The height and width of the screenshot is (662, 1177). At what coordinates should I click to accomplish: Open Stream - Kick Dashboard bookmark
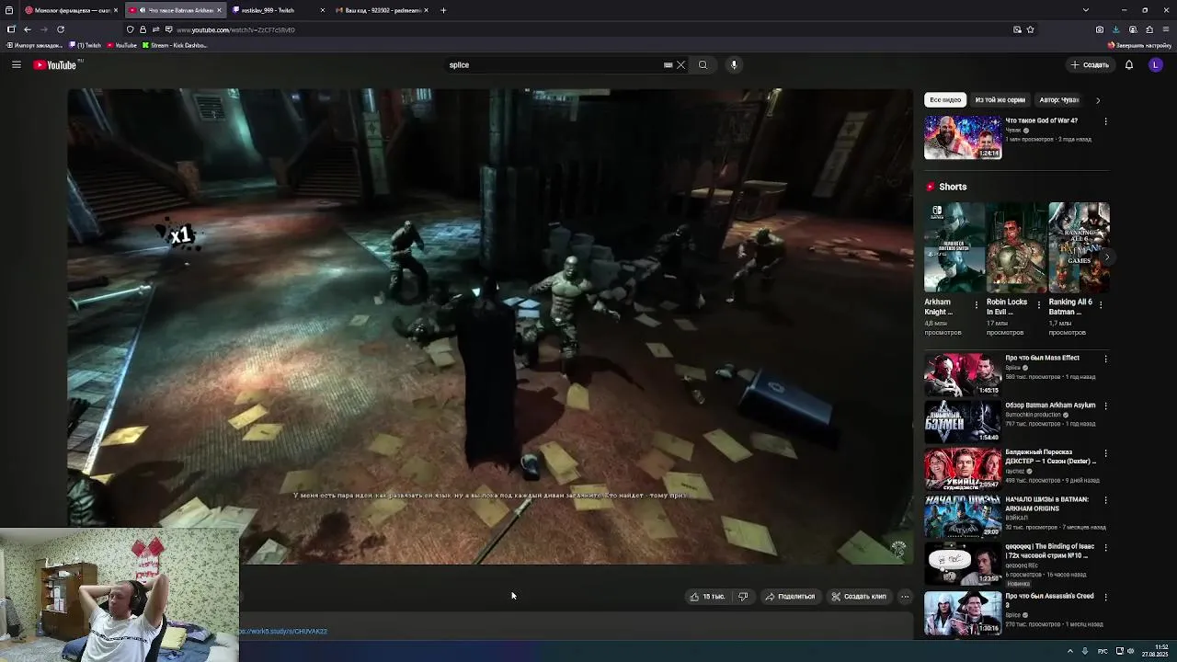pyautogui.click(x=175, y=45)
